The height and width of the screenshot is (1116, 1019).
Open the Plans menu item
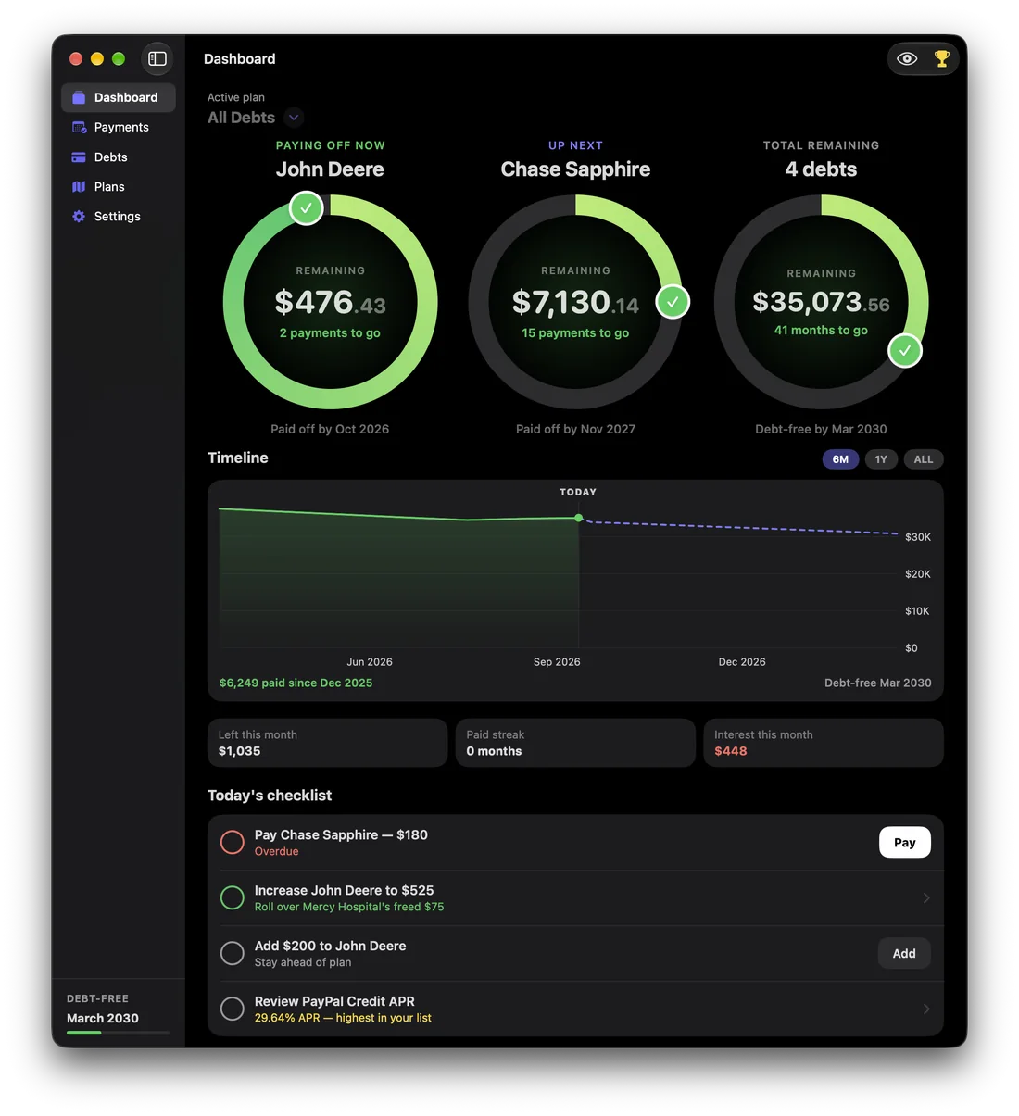[119, 186]
